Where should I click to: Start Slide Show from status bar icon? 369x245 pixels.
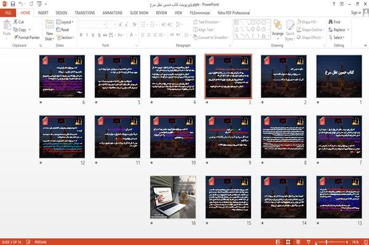click(308, 242)
